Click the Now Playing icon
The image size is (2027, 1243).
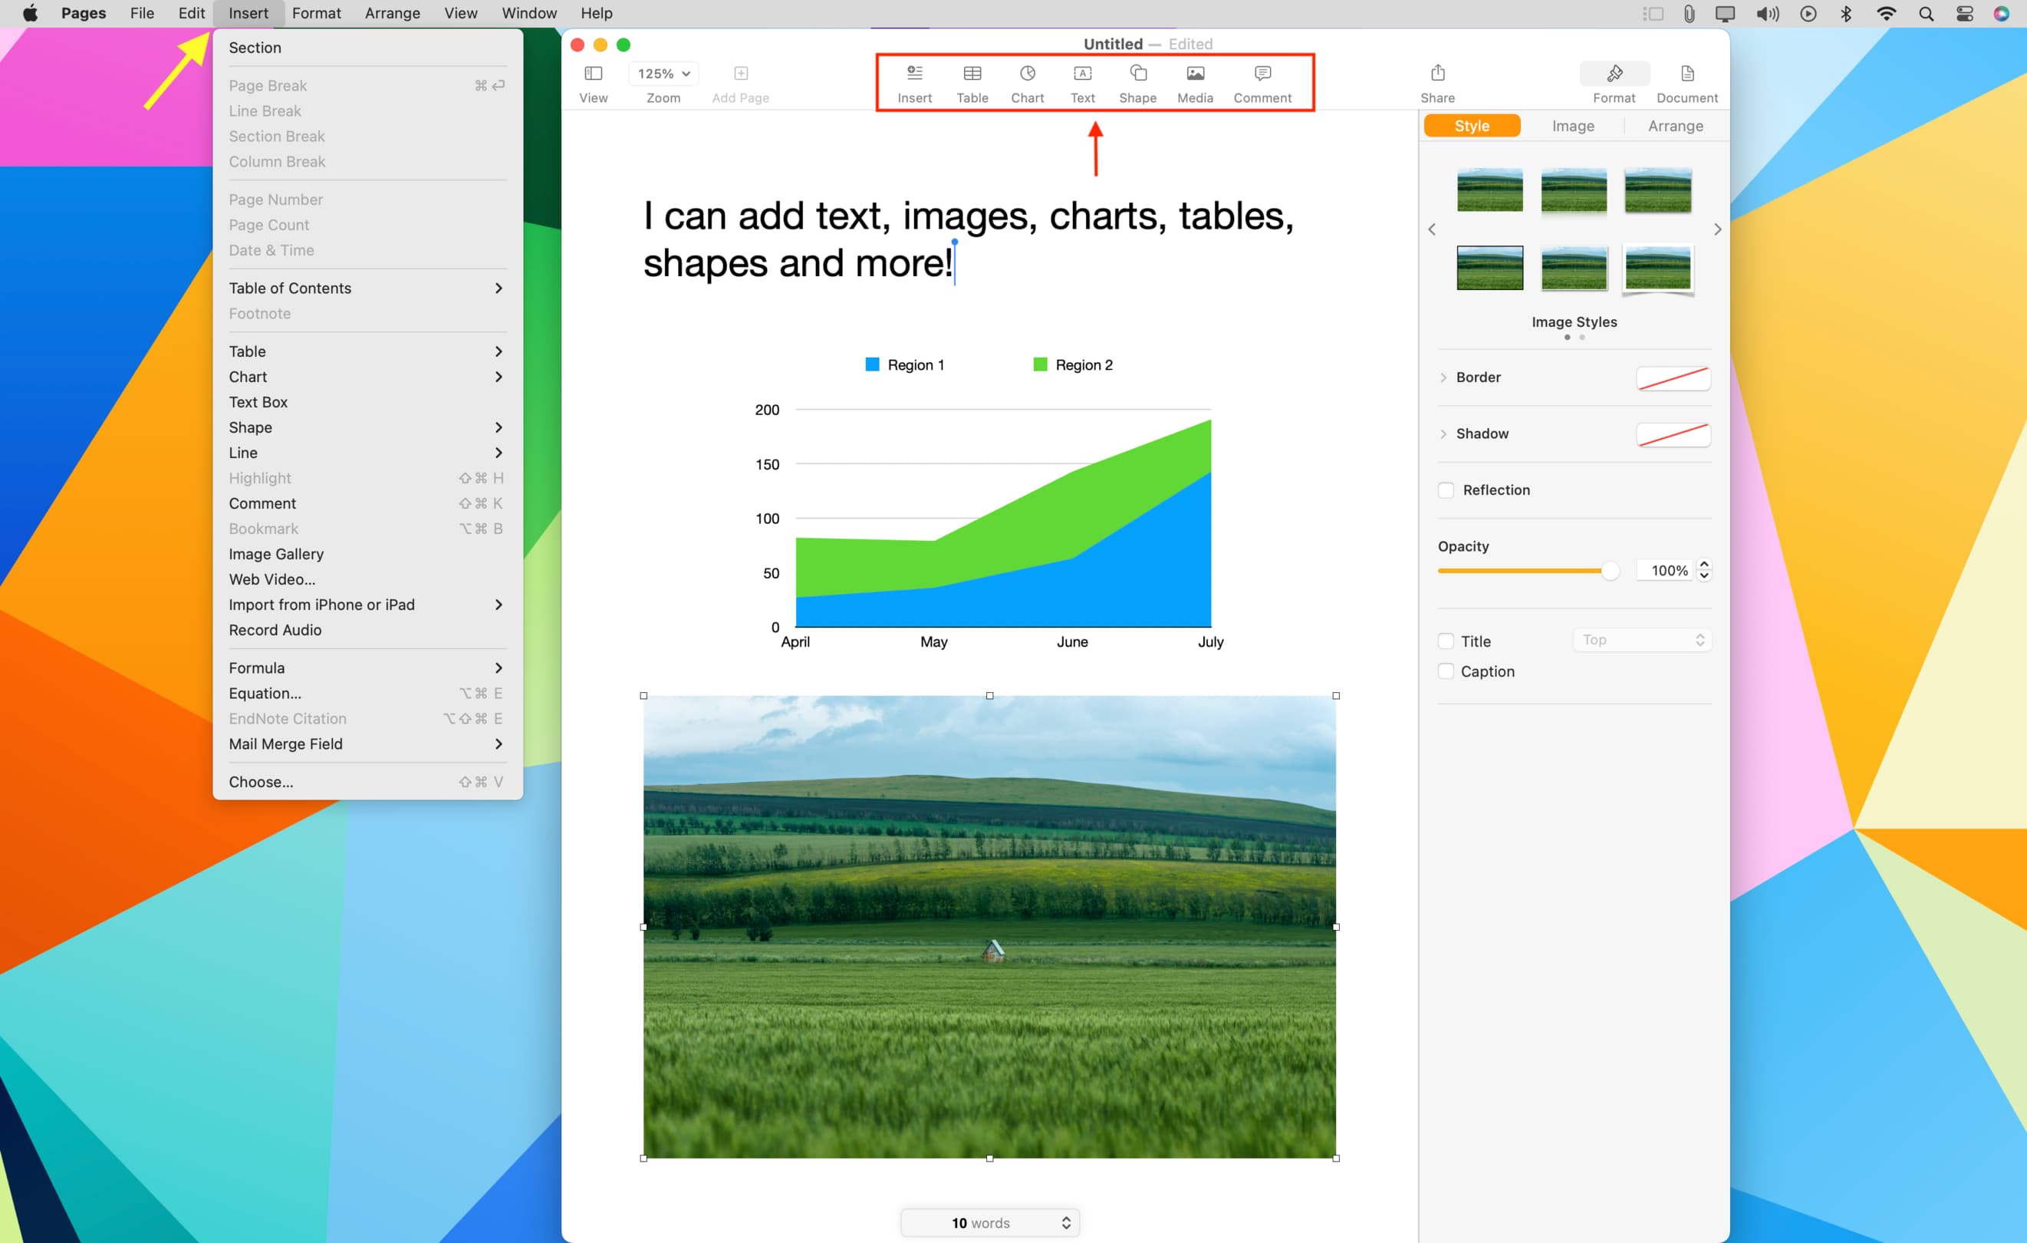tap(1808, 13)
